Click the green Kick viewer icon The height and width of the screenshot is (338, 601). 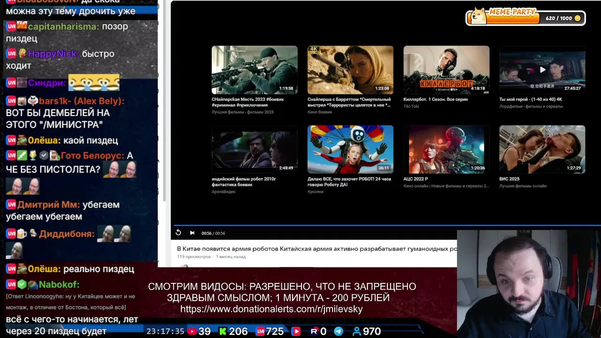tap(223, 331)
